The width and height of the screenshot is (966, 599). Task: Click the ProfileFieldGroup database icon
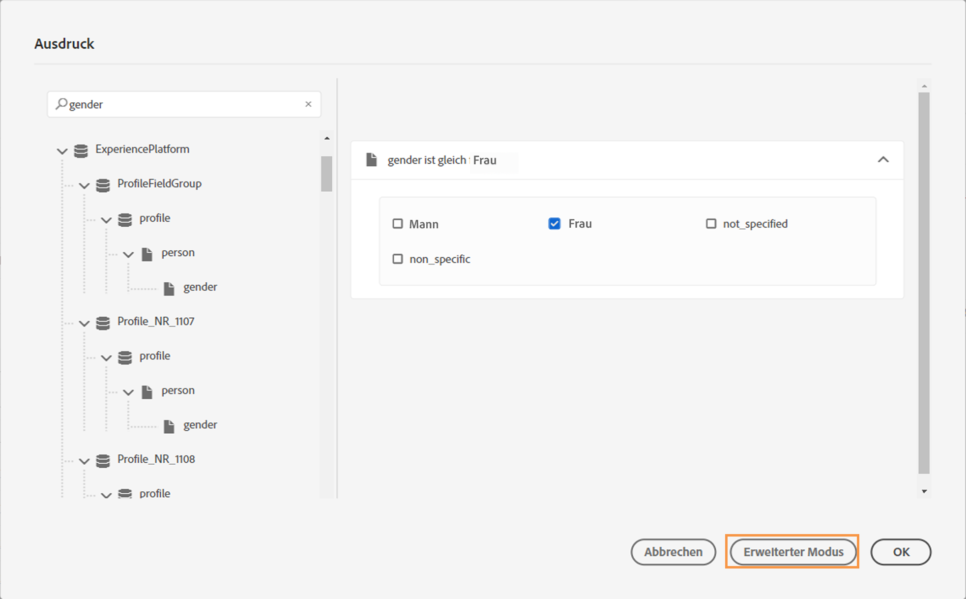point(103,185)
